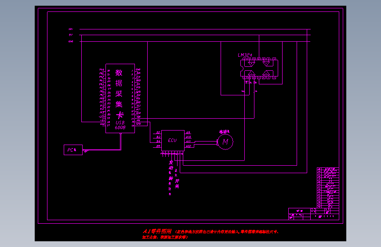
Task: Click the USB 6008 text
Action: pos(120,125)
